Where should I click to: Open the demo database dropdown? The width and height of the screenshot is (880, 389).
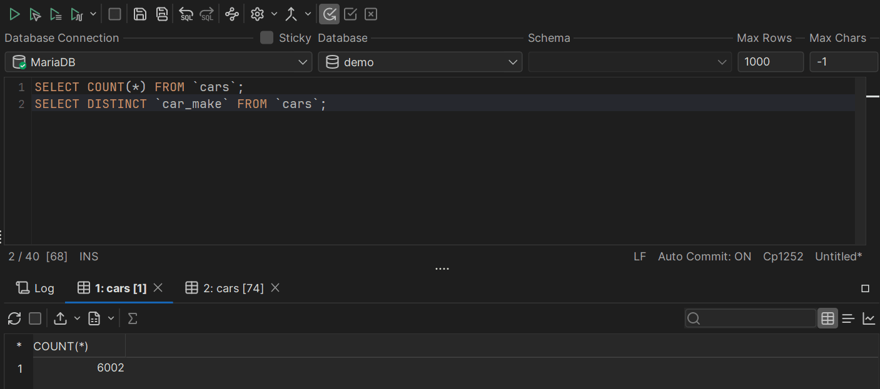[420, 62]
